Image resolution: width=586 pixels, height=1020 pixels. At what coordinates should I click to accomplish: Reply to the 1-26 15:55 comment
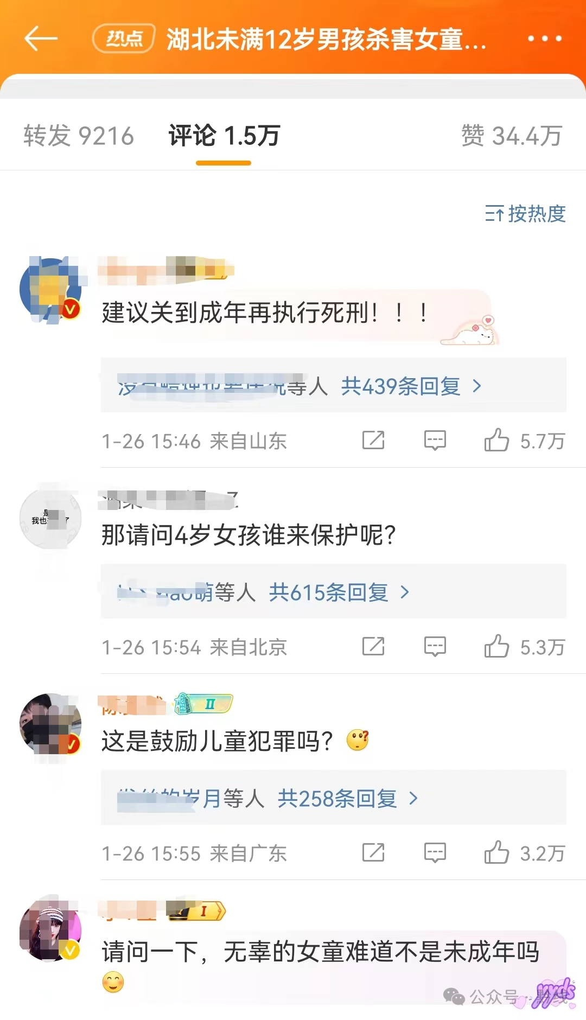point(435,853)
